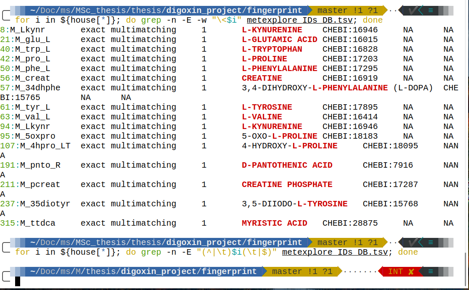Image resolution: width=469 pixels, height=290 pixels.
Task: Click the yellow ✘ icon beside INT
Action: pos(411,272)
